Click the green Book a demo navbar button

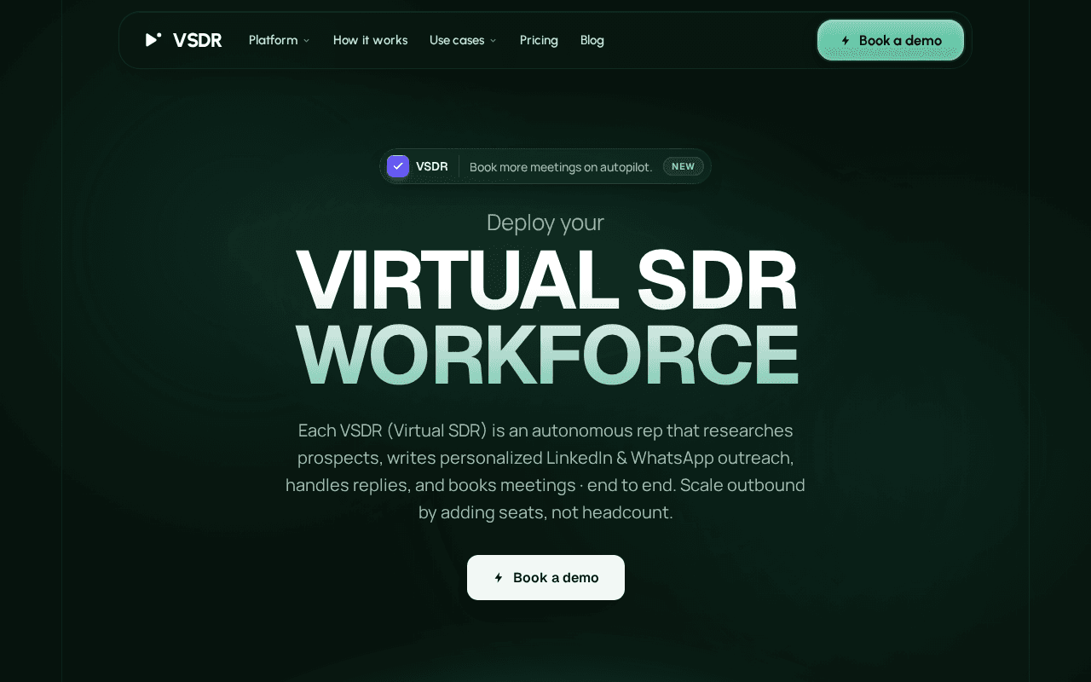point(891,40)
